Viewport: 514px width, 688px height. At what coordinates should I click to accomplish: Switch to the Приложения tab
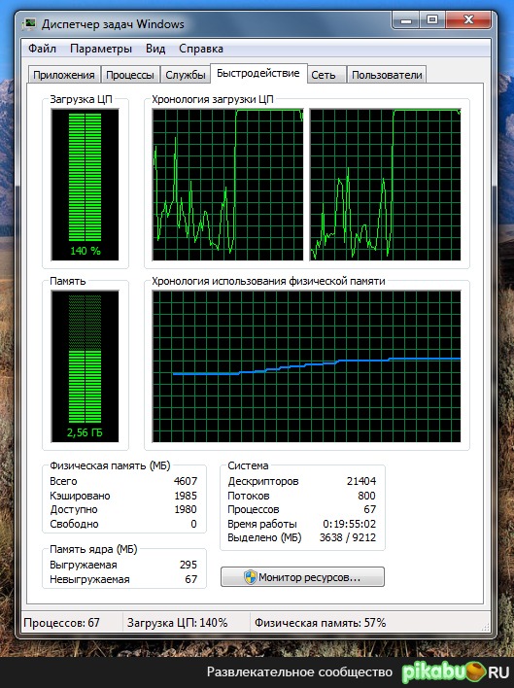pos(64,75)
